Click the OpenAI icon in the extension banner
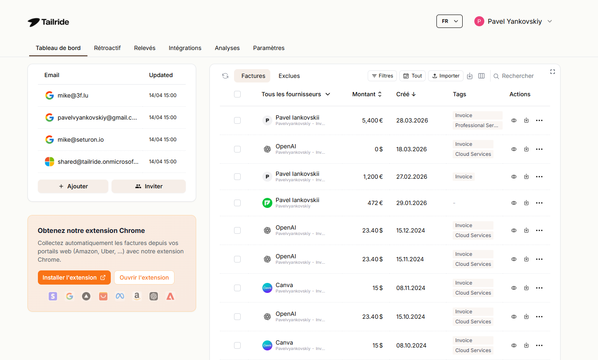The image size is (598, 360). 153,296
